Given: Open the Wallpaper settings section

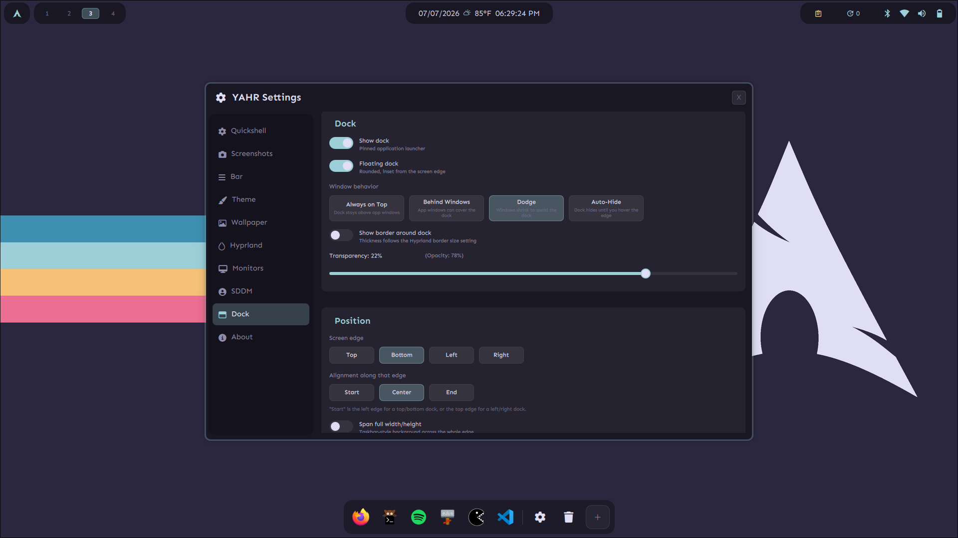Looking at the screenshot, I should pyautogui.click(x=261, y=223).
